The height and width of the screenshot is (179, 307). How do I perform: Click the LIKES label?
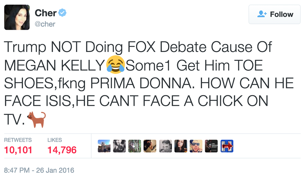[x=55, y=140]
